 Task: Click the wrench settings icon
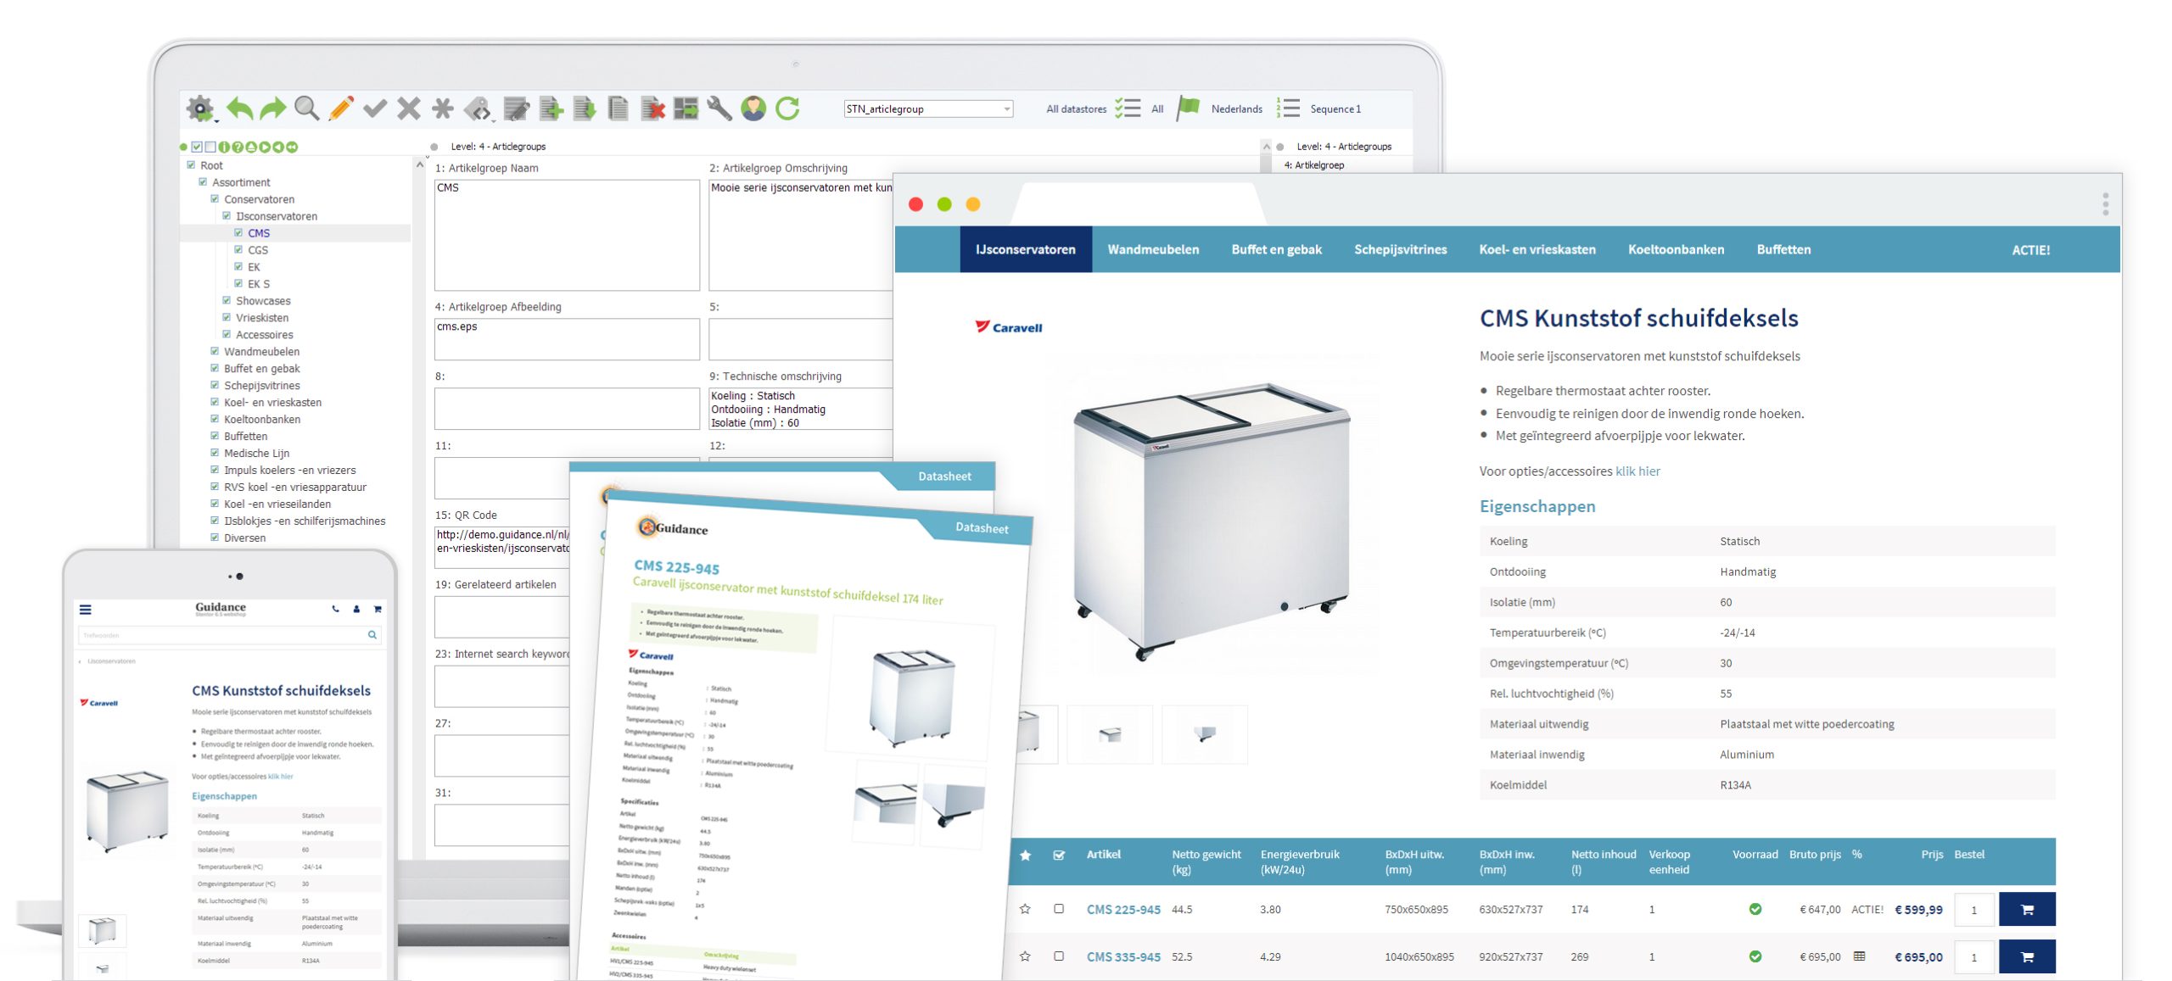click(719, 109)
